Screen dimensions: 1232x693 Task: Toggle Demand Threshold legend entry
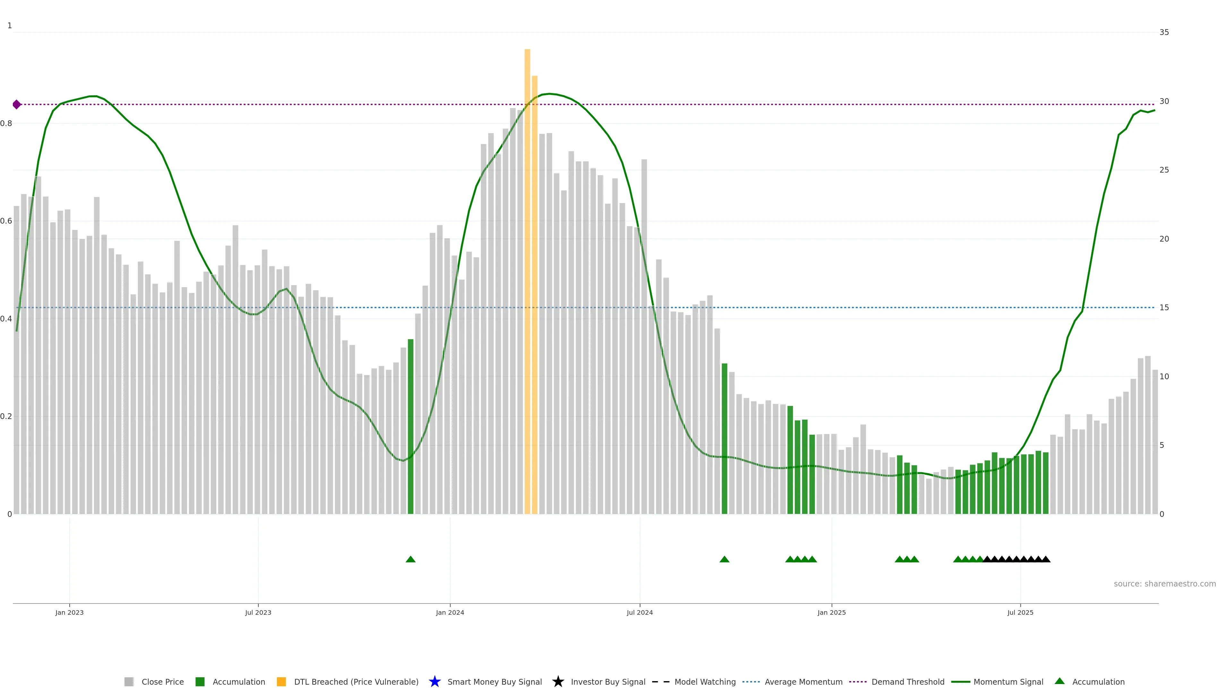[x=908, y=681]
